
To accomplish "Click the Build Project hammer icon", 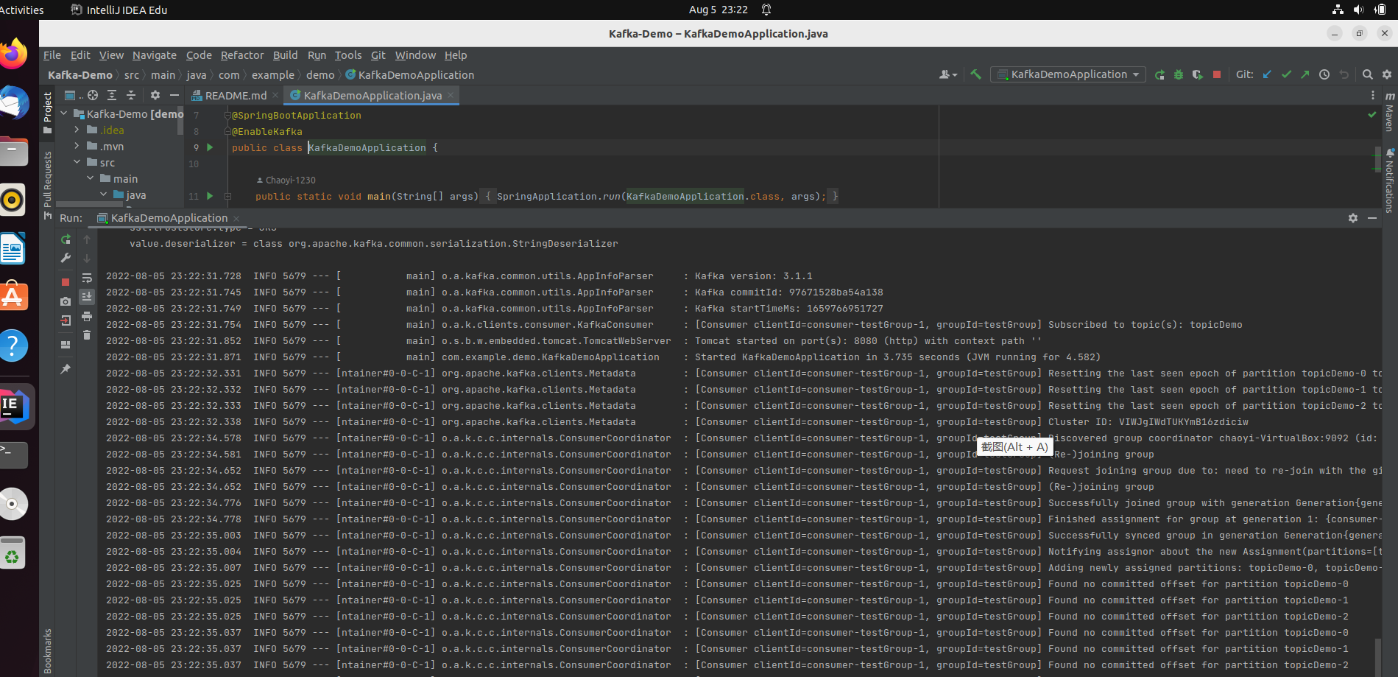I will [975, 74].
